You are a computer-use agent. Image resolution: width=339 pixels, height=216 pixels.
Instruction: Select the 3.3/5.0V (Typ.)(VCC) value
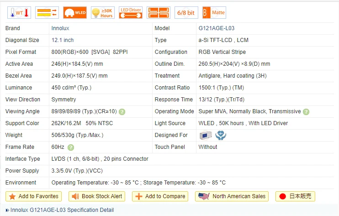click(77, 171)
